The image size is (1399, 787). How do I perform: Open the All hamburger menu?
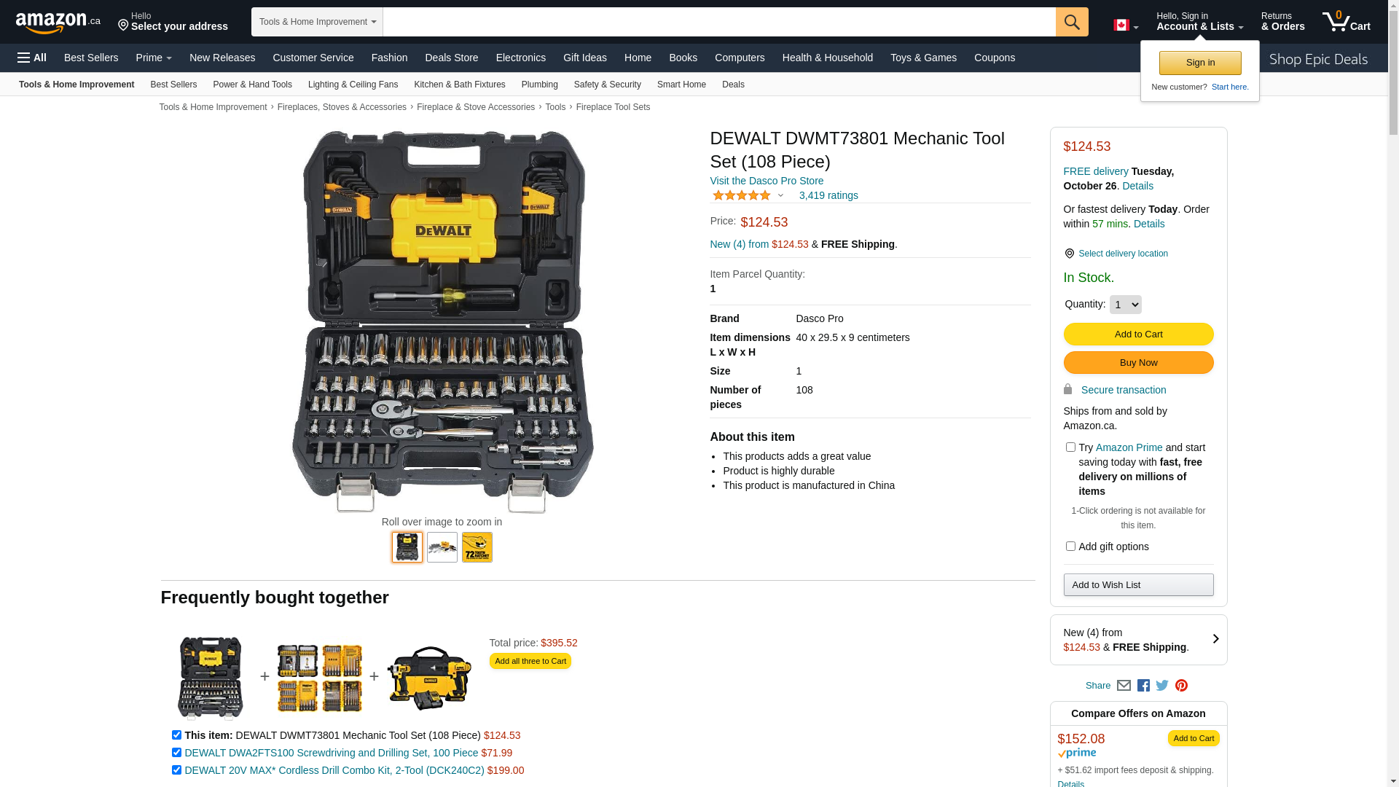32,58
